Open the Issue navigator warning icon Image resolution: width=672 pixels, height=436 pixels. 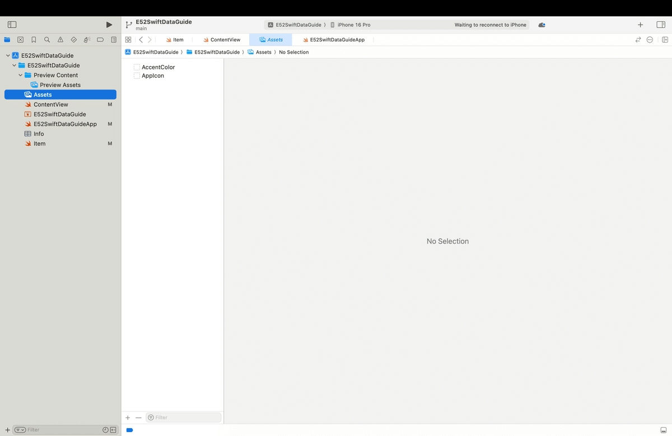pos(60,40)
